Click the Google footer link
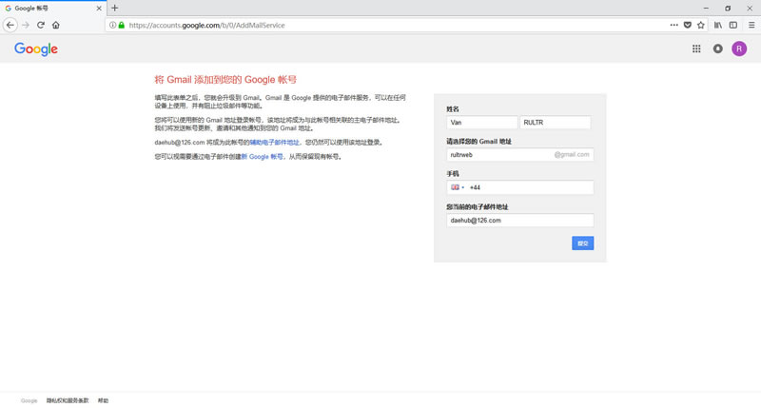 pyautogui.click(x=29, y=400)
